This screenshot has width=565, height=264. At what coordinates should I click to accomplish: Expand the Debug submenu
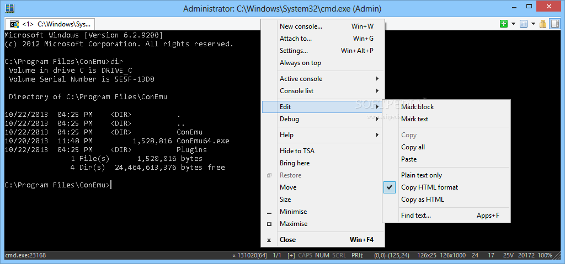(x=322, y=119)
